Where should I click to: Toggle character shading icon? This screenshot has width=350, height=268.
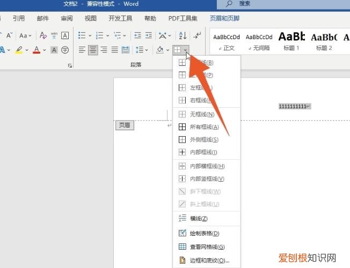click(x=54, y=50)
